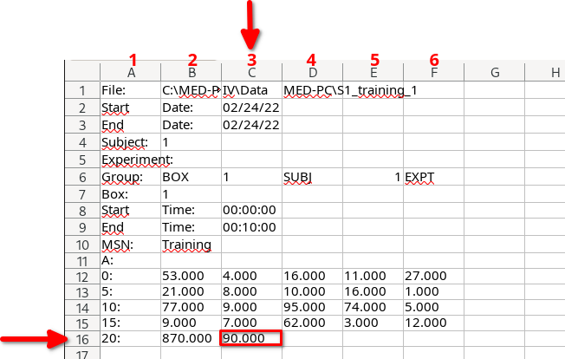The height and width of the screenshot is (359, 565).
Task: Select column C header
Action: [x=251, y=72]
